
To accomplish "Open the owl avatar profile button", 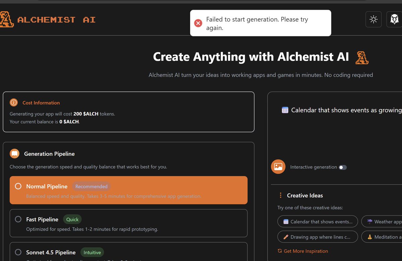I will 394,19.
